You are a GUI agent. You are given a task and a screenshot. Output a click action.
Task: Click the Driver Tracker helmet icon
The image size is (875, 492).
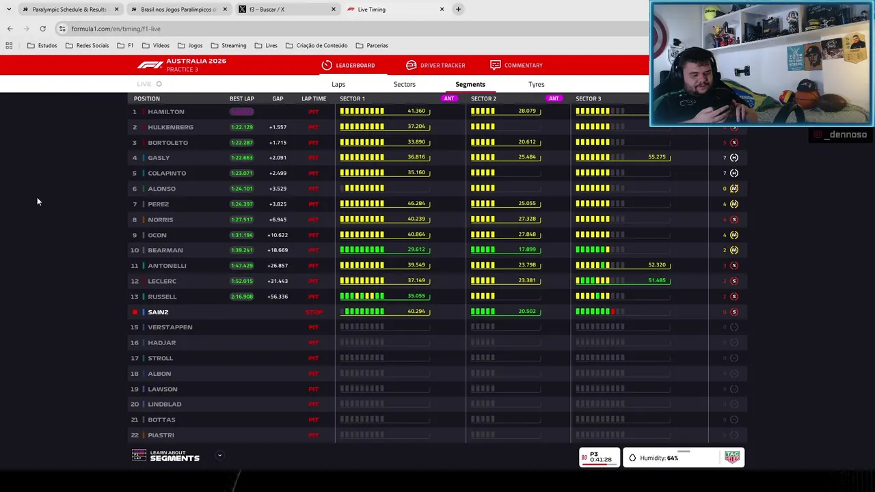point(411,65)
